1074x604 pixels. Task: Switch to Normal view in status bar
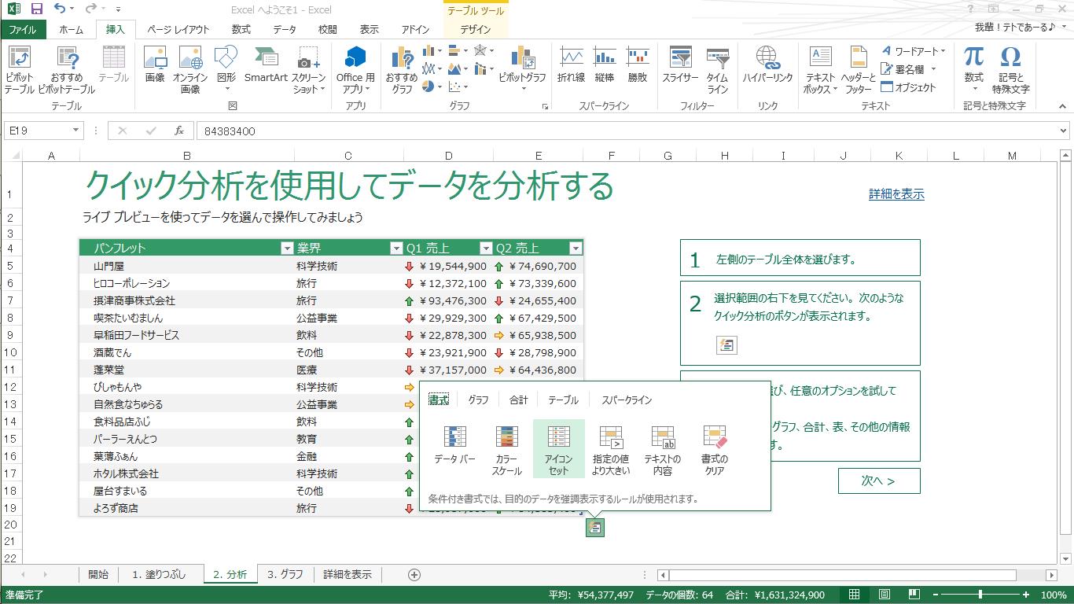tap(854, 595)
